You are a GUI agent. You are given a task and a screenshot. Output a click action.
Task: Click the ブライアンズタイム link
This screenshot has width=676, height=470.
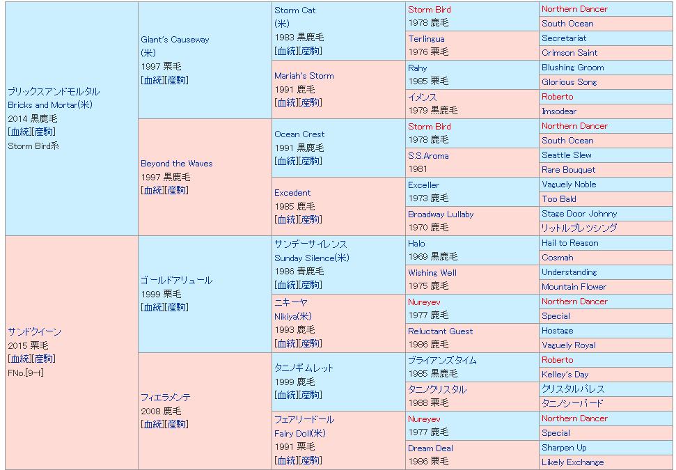(x=442, y=360)
